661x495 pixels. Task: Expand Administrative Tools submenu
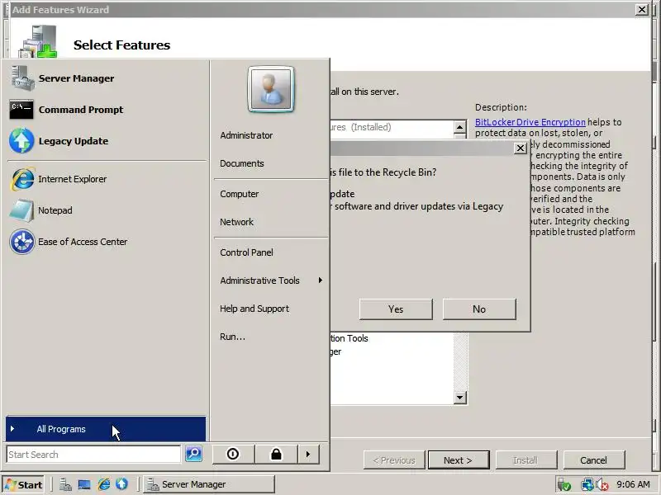pos(271,280)
